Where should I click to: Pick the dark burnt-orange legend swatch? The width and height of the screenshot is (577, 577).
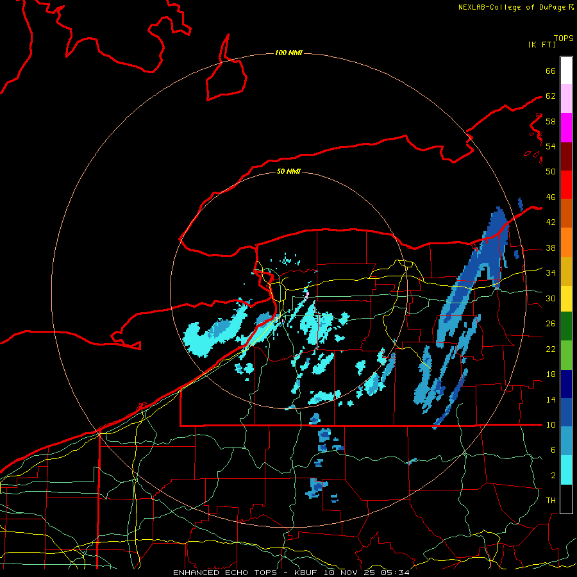(x=566, y=213)
